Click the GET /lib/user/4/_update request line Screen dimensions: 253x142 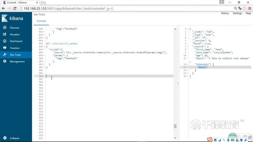62,44
